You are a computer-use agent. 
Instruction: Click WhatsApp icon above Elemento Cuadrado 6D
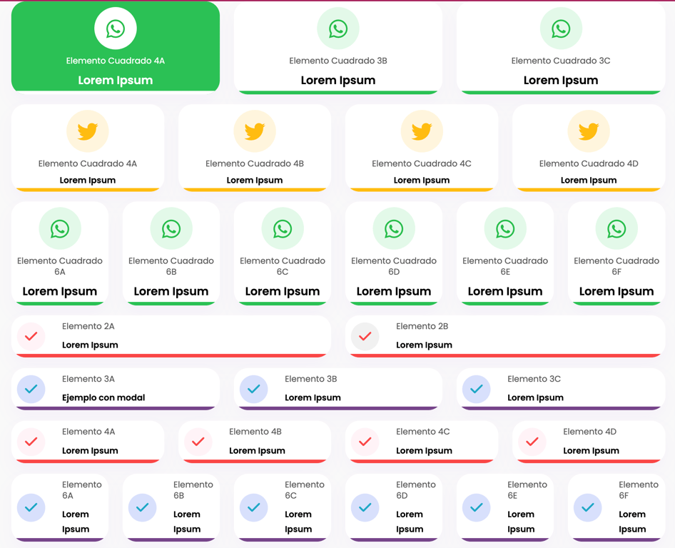394,228
